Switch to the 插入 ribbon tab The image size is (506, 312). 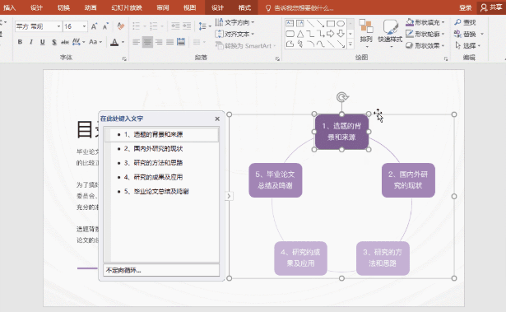click(x=9, y=7)
